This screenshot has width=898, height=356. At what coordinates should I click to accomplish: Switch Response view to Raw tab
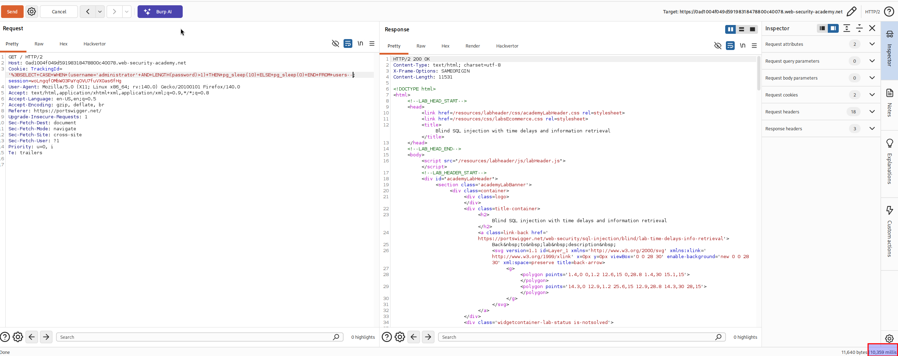pos(421,46)
